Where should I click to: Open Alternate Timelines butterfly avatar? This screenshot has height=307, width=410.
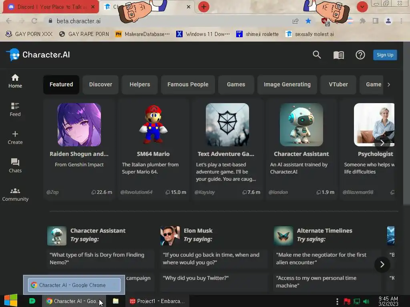coord(283,236)
